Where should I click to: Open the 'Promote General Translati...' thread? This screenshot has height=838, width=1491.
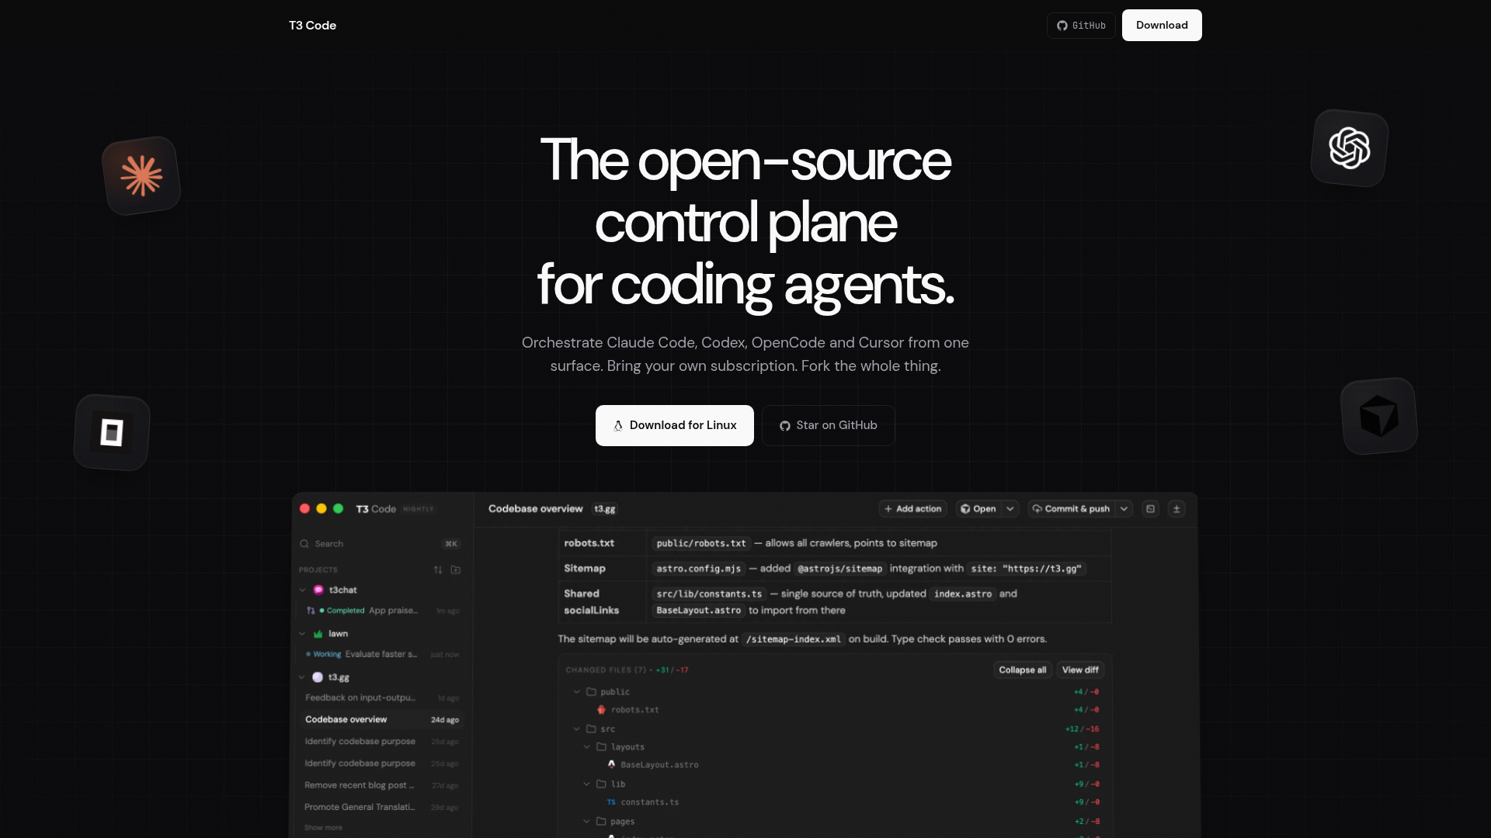point(381,807)
